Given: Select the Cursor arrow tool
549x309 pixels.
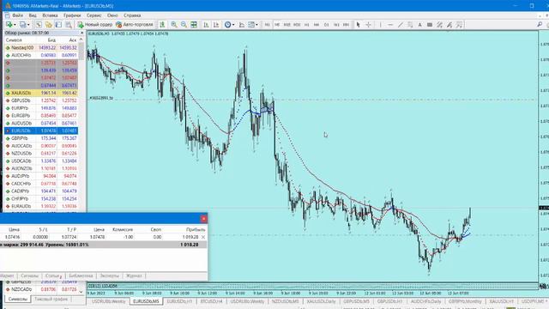Looking at the screenshot, I should (358, 25).
